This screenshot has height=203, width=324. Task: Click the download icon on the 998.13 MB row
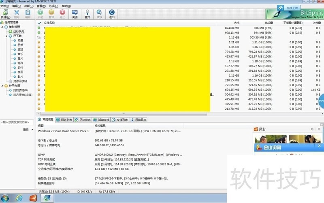tap(39, 33)
